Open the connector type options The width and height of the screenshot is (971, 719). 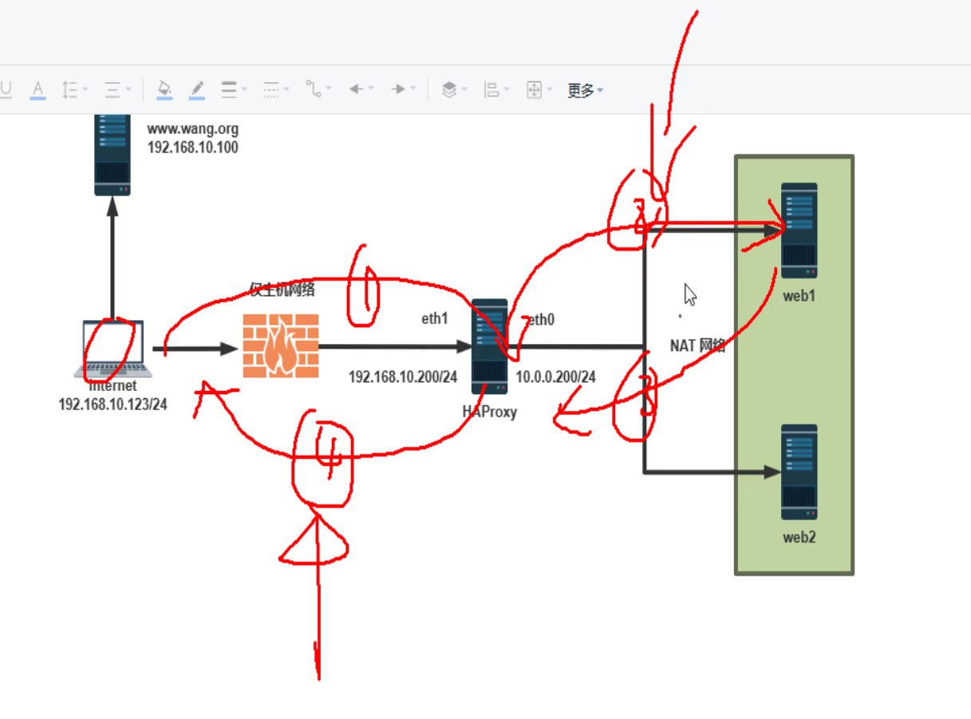pos(318,89)
